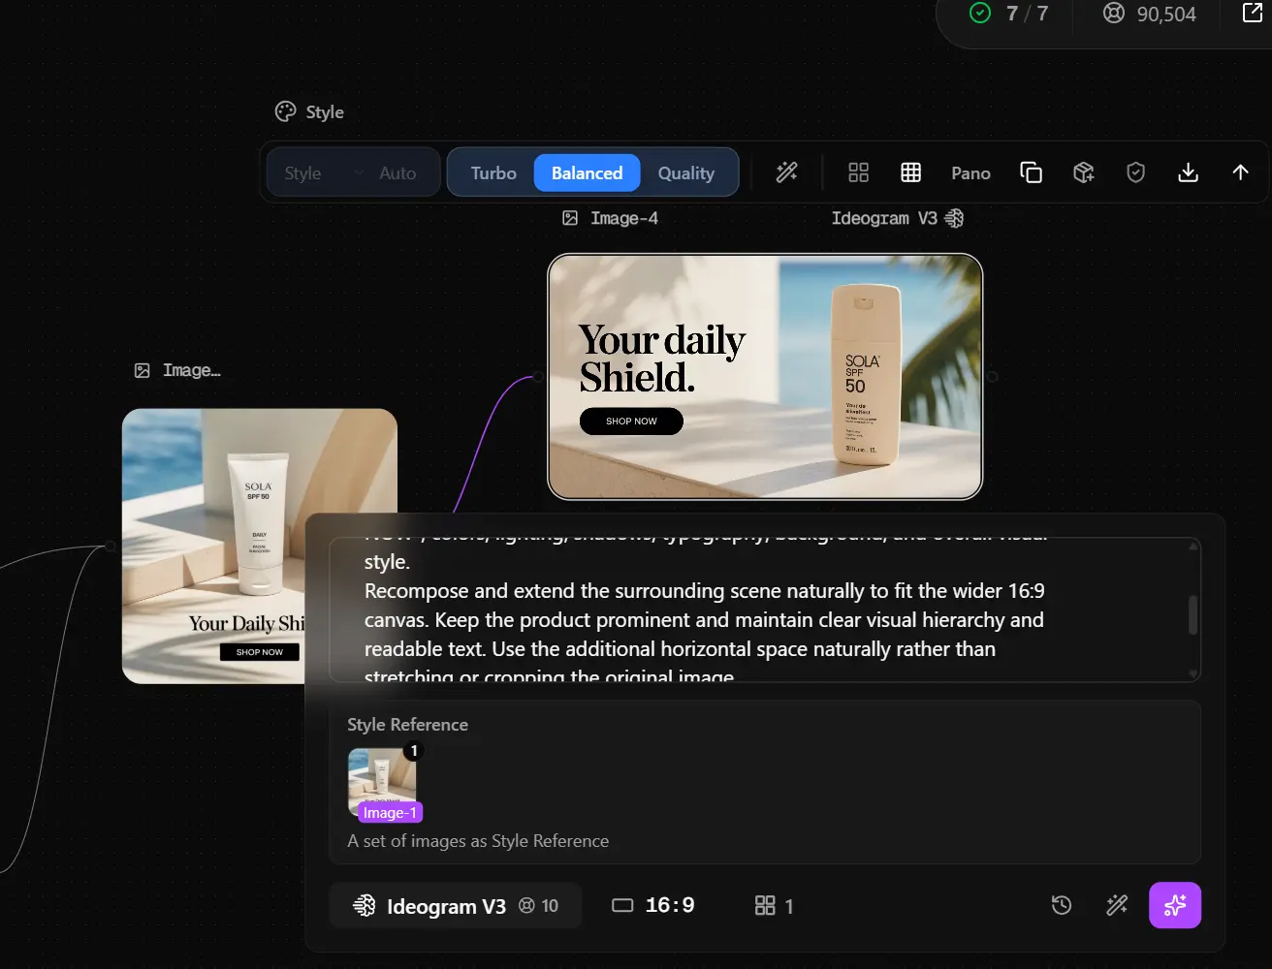Click SHOP NOW in the Image-4 preview
The image size is (1272, 969).
pyautogui.click(x=631, y=422)
